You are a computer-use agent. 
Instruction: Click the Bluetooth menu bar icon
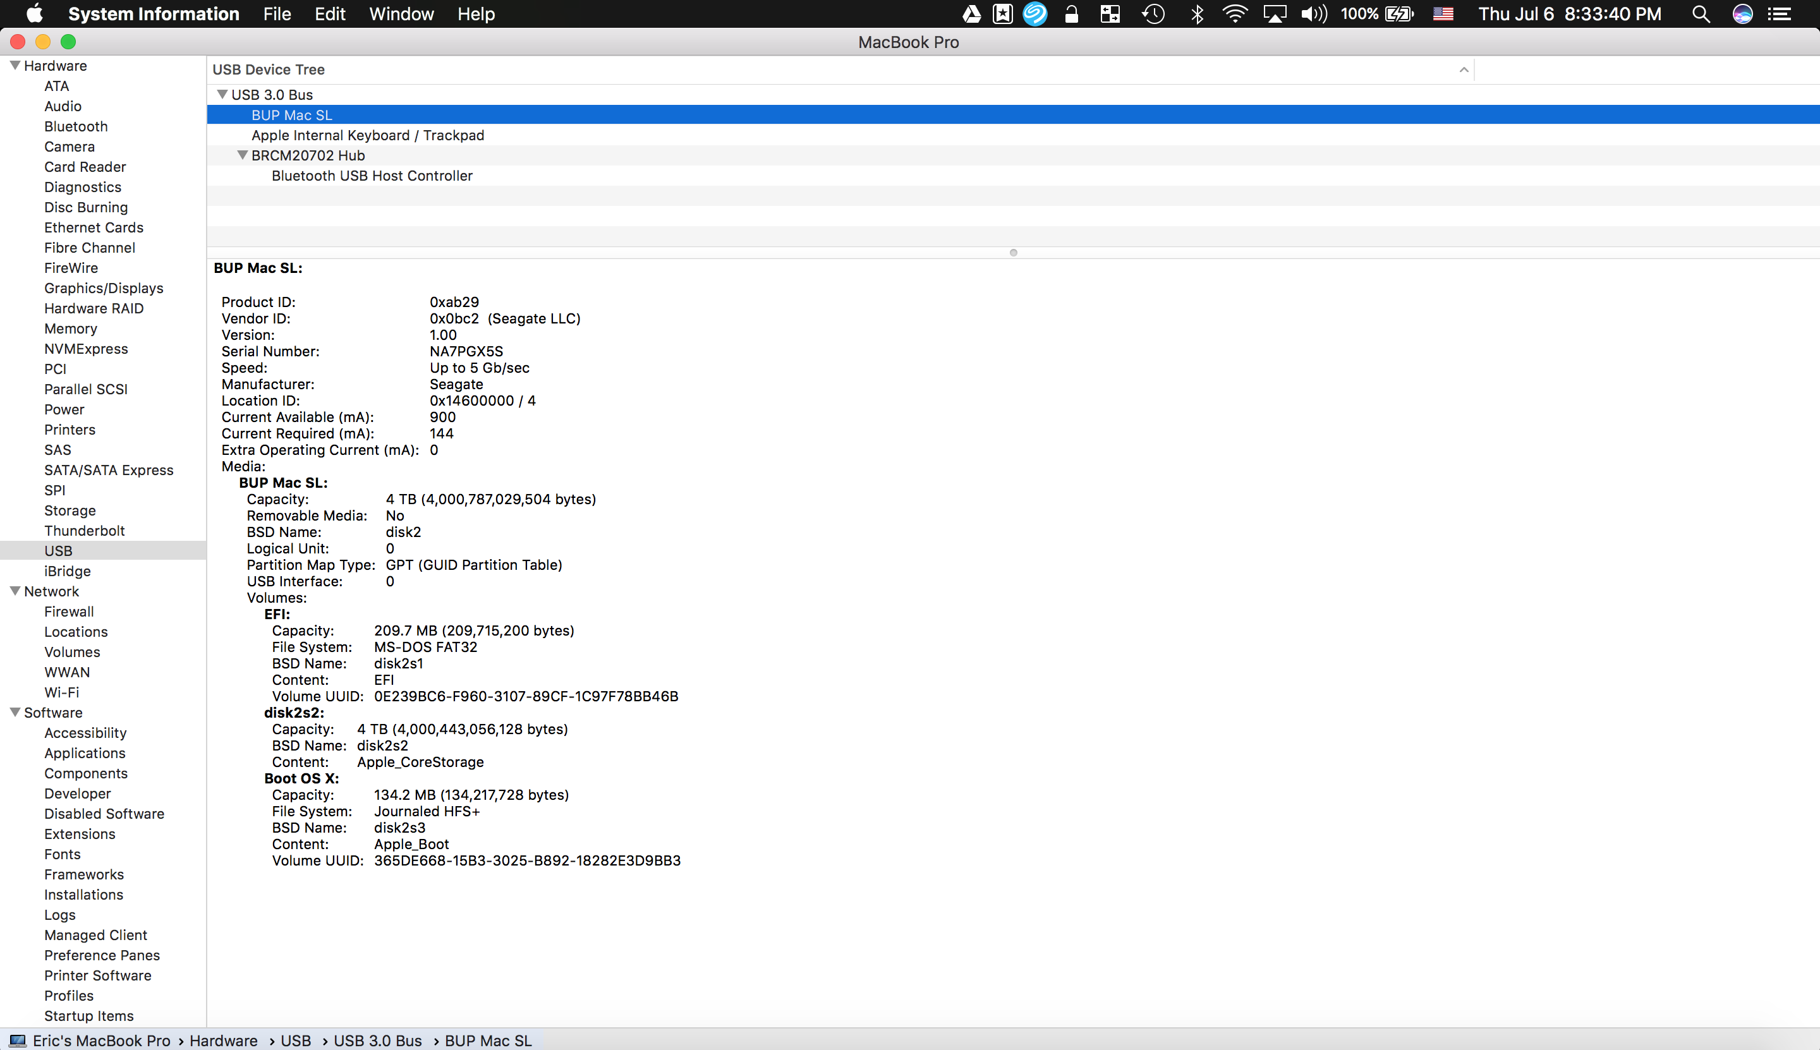click(x=1198, y=15)
